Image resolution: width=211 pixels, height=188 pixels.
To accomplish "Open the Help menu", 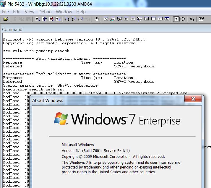I will (81, 12).
